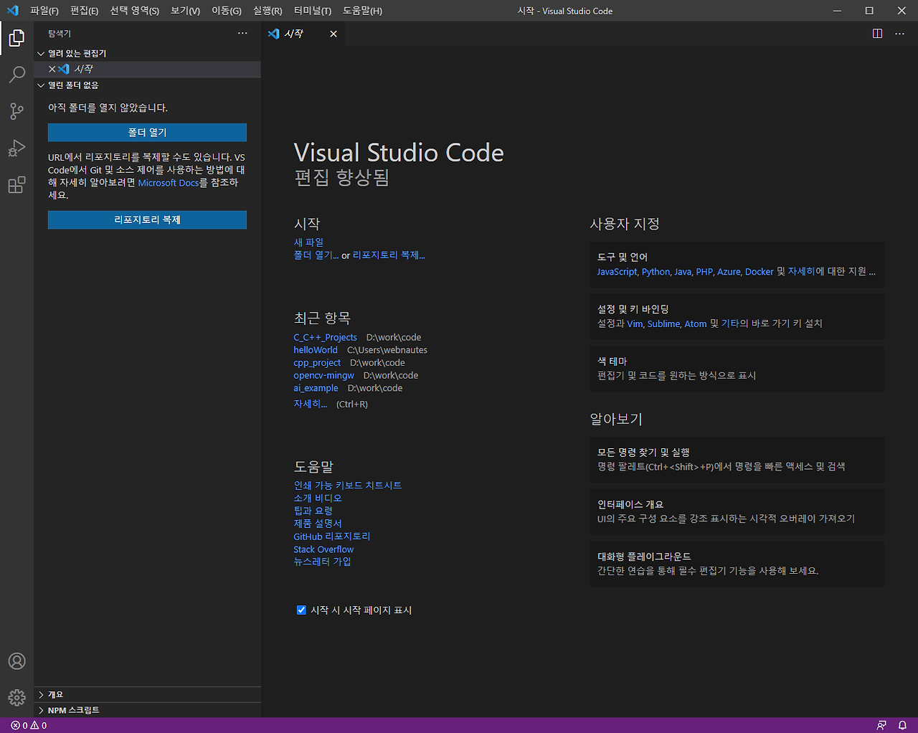Open the Source Control view icon
Screen dimensions: 918x733
point(16,111)
